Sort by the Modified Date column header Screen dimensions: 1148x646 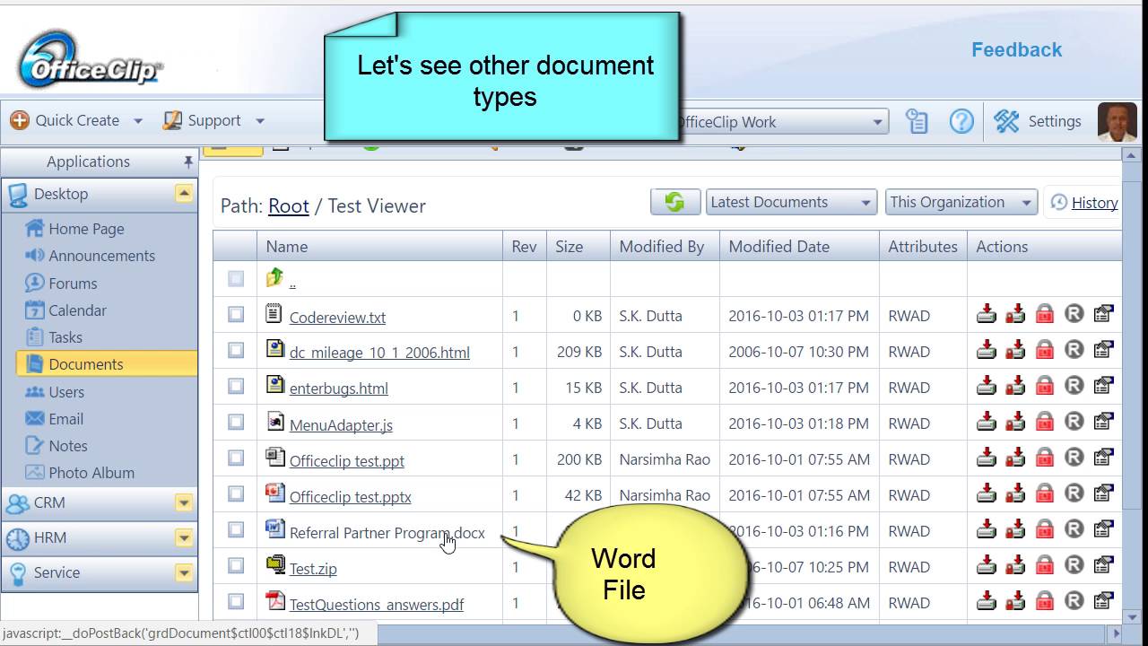pyautogui.click(x=778, y=247)
